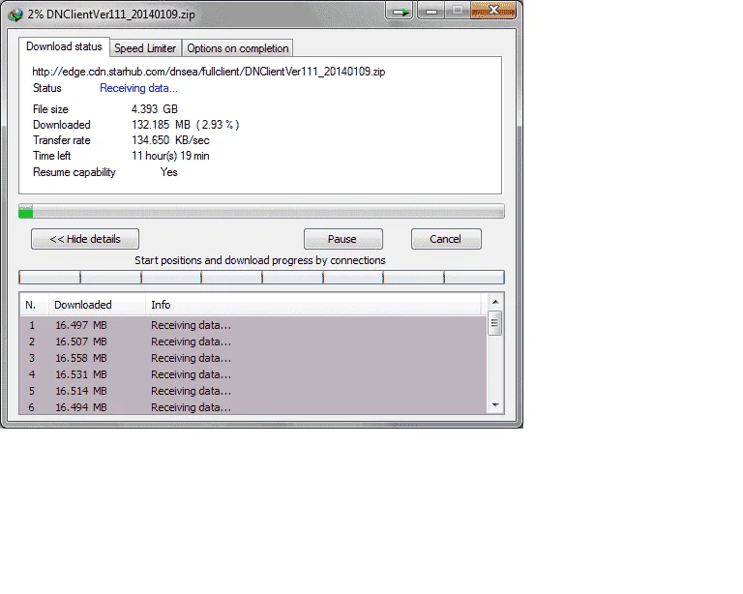Select connection row 16.497 MB
Viewport: 743px width, 594px height.
[253, 325]
